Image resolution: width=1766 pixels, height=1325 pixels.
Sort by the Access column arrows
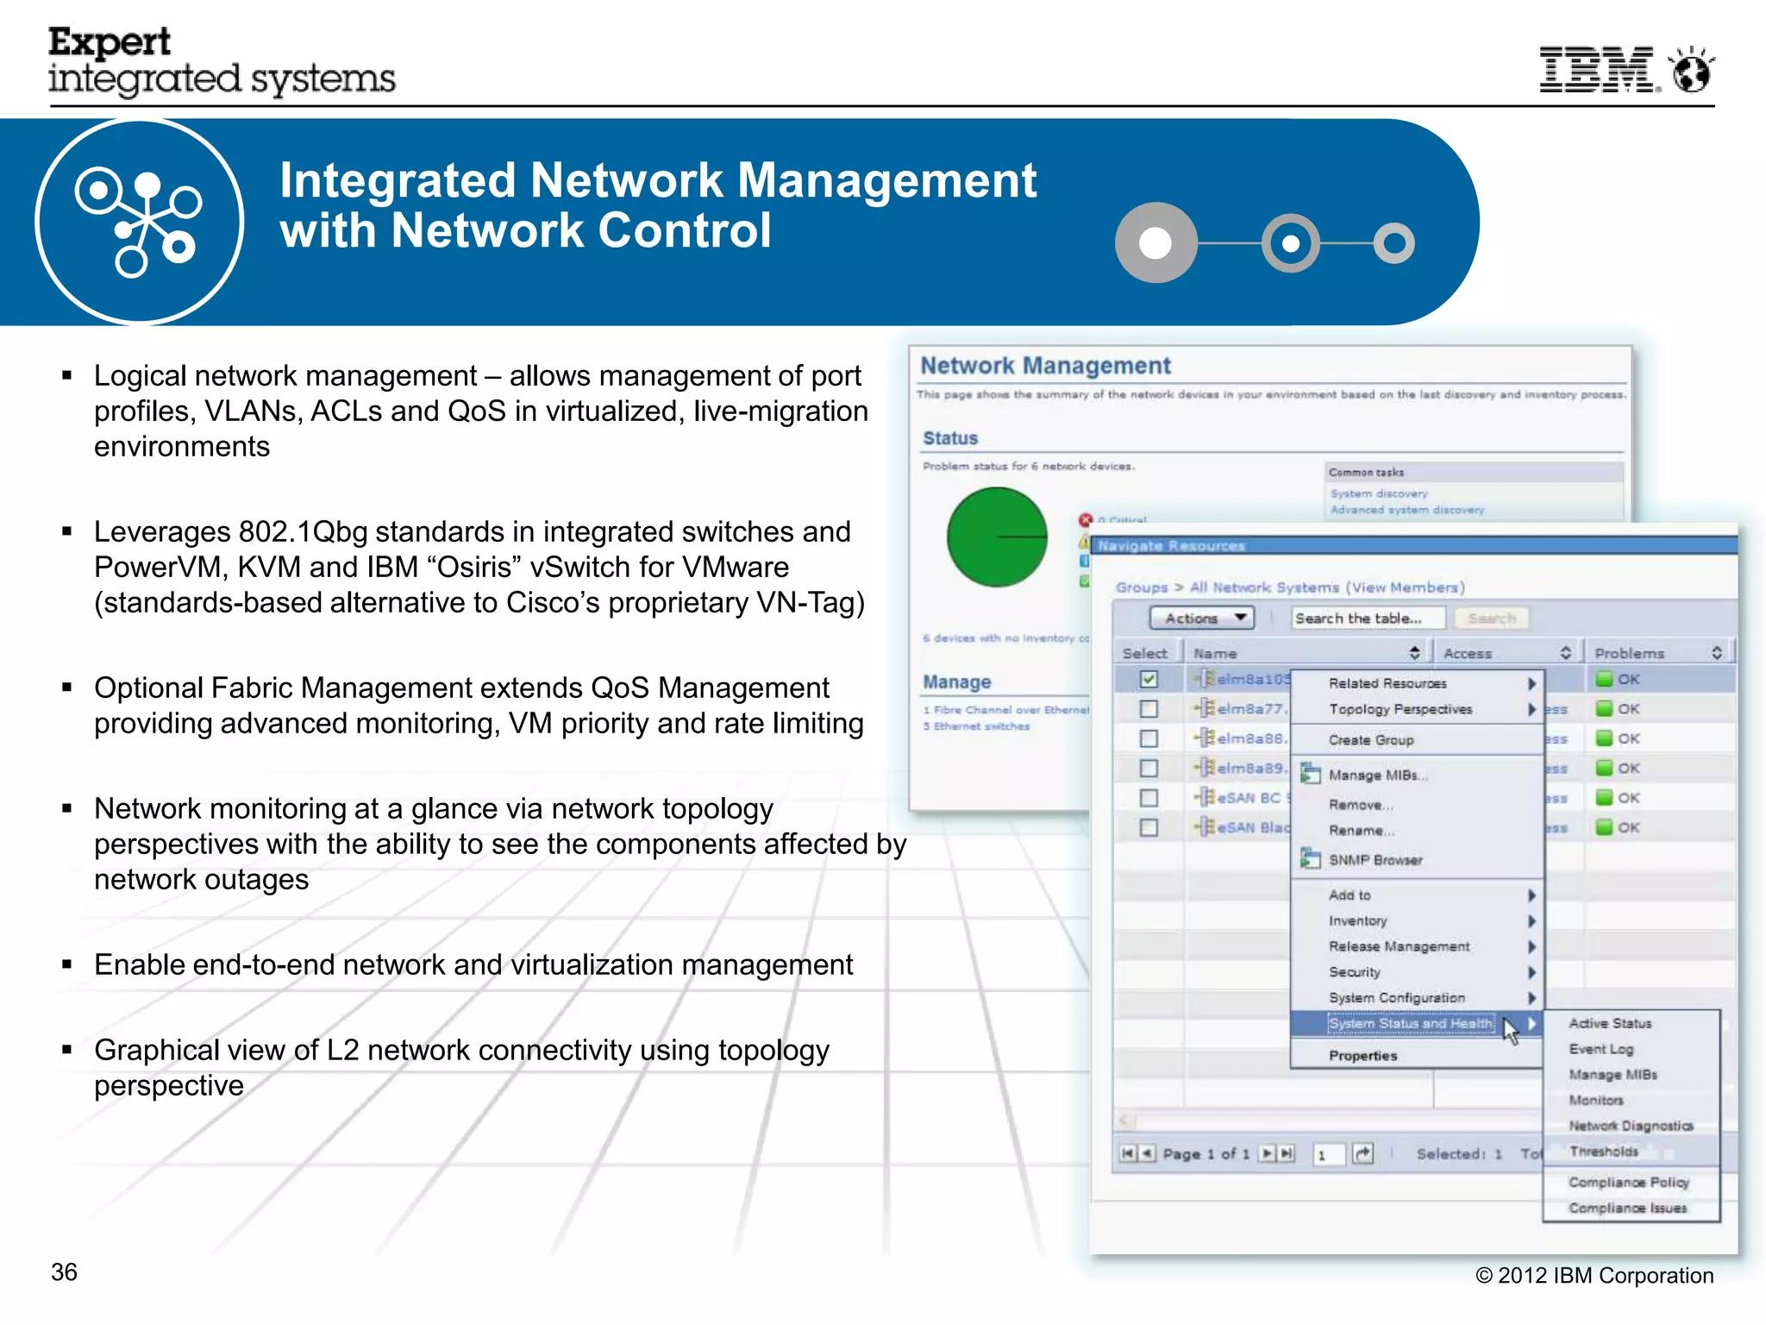(1566, 653)
